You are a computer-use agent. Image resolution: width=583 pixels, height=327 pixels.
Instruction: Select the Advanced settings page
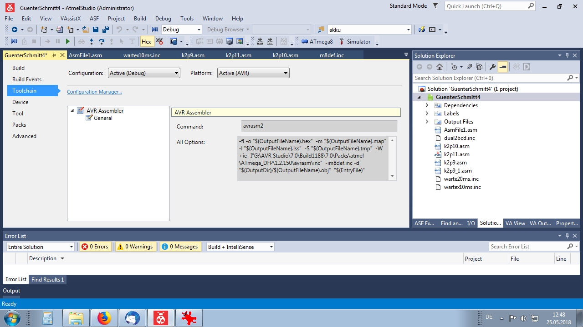click(25, 136)
